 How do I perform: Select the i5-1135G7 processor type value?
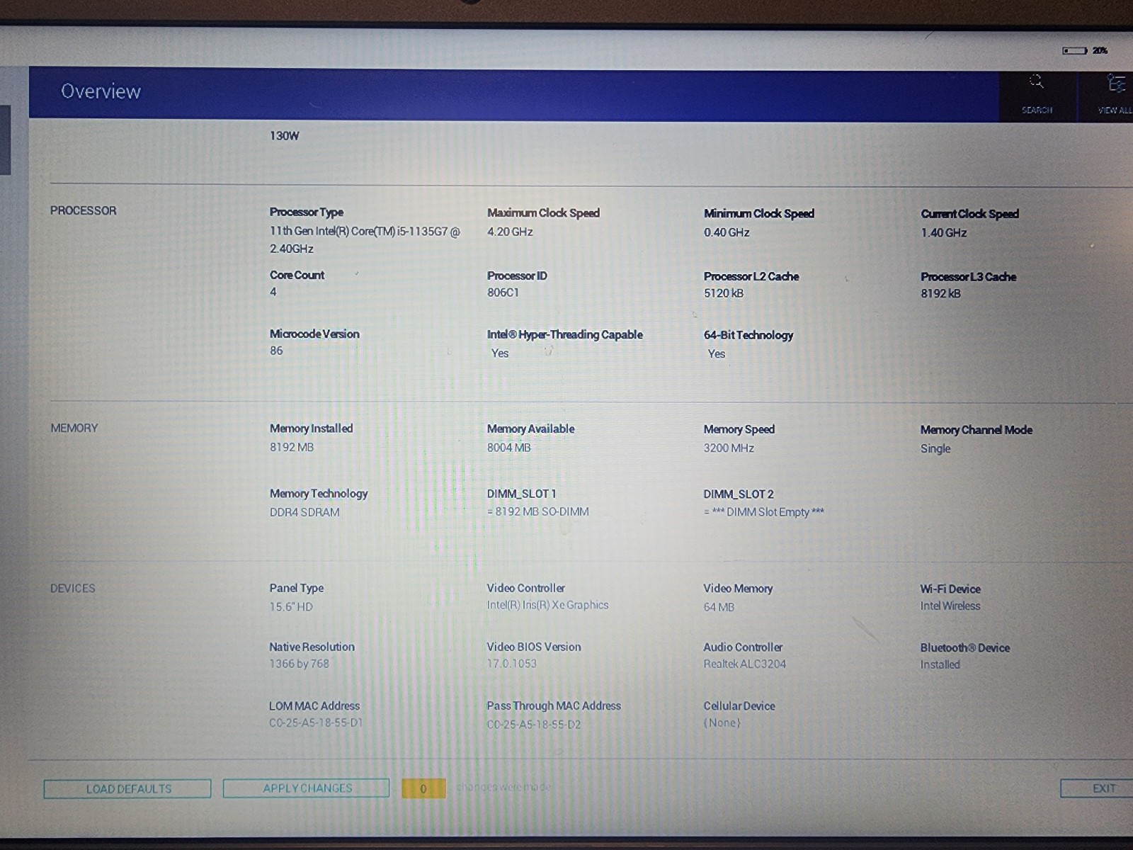(x=365, y=239)
